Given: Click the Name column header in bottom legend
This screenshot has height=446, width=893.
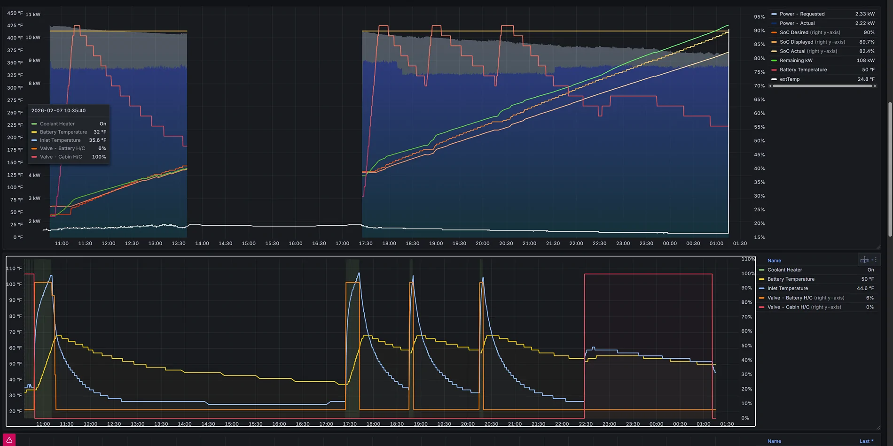Looking at the screenshot, I should click(775, 261).
